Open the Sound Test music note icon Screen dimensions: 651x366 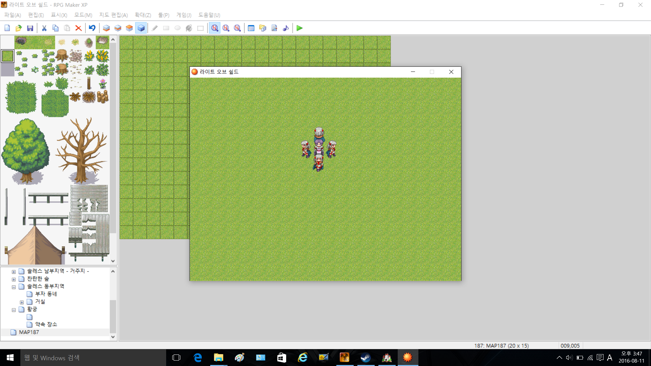(x=286, y=28)
